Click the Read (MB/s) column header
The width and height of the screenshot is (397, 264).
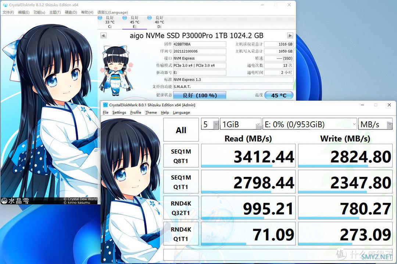coord(248,139)
